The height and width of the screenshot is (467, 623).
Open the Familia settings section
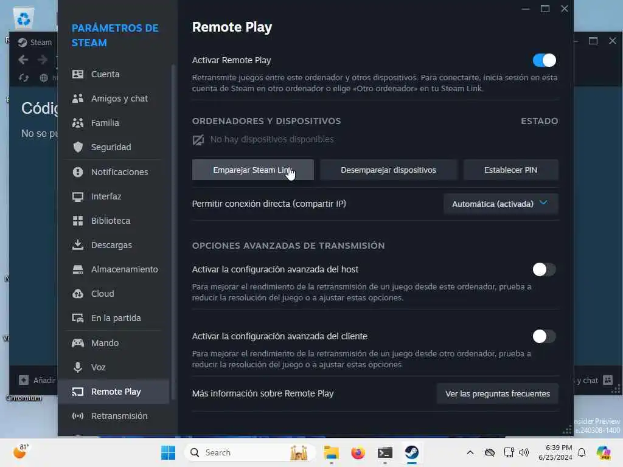click(114, 123)
